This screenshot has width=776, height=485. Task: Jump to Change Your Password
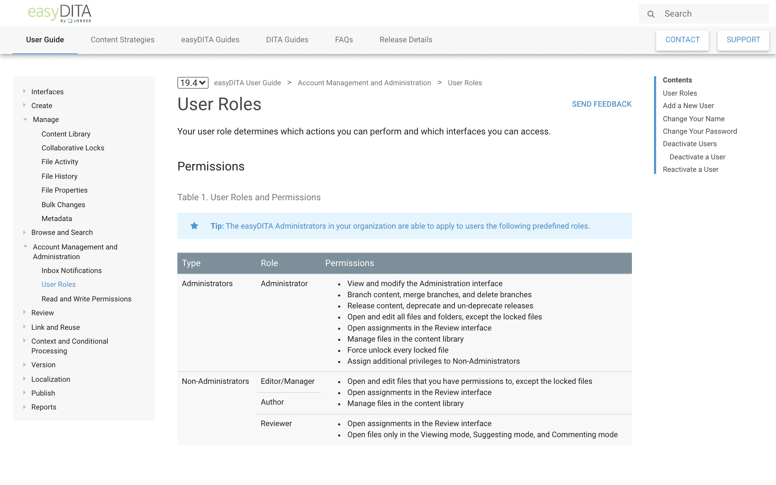[700, 131]
